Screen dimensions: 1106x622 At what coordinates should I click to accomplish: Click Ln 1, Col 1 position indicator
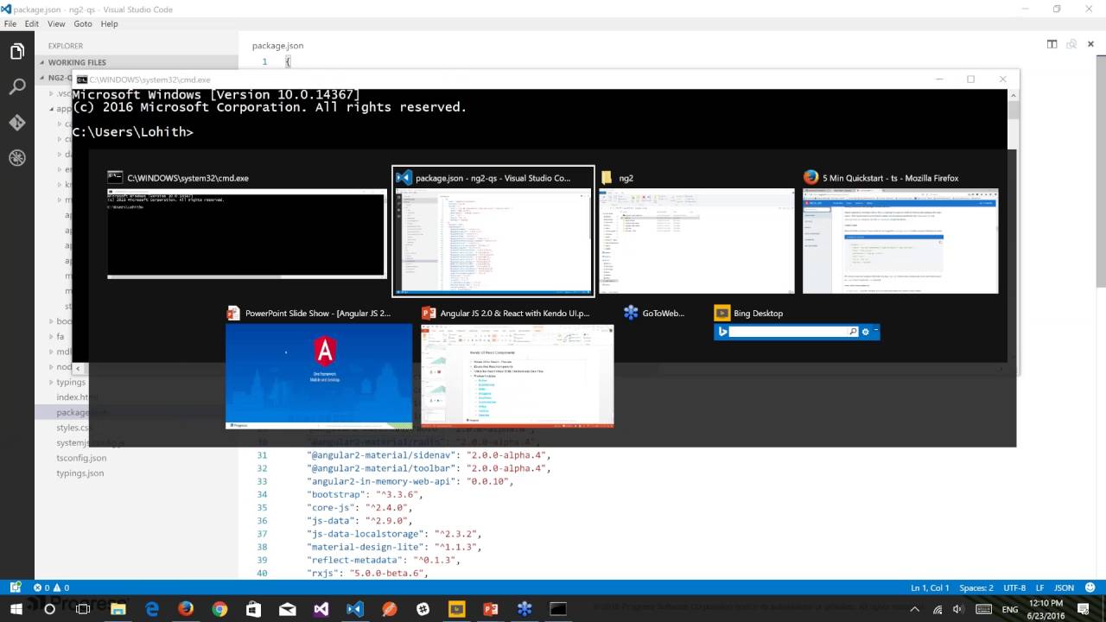tap(930, 587)
